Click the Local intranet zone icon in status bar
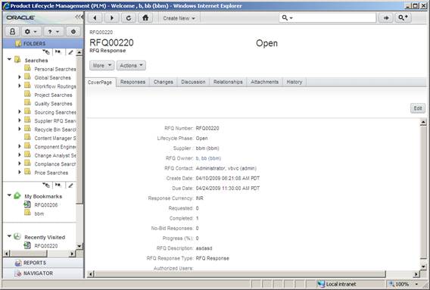Image resolution: width=430 pixels, height=290 pixels. (x=320, y=284)
